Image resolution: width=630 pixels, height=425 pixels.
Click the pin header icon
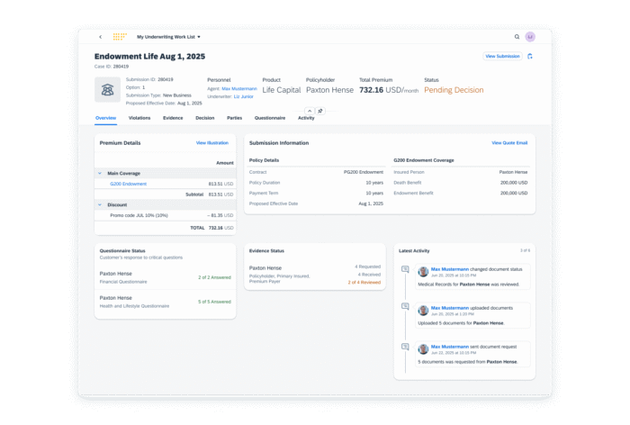coord(320,110)
